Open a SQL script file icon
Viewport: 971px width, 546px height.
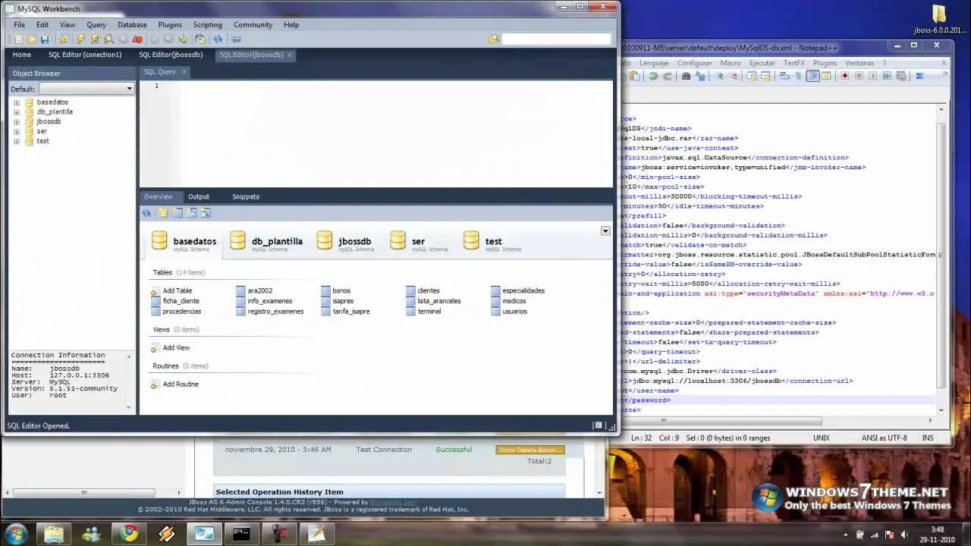pyautogui.click(x=32, y=39)
